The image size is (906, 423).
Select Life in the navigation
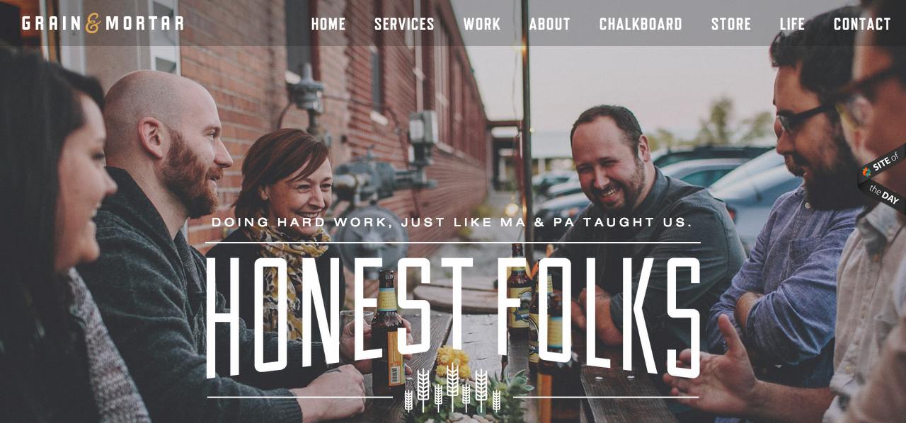(x=792, y=24)
